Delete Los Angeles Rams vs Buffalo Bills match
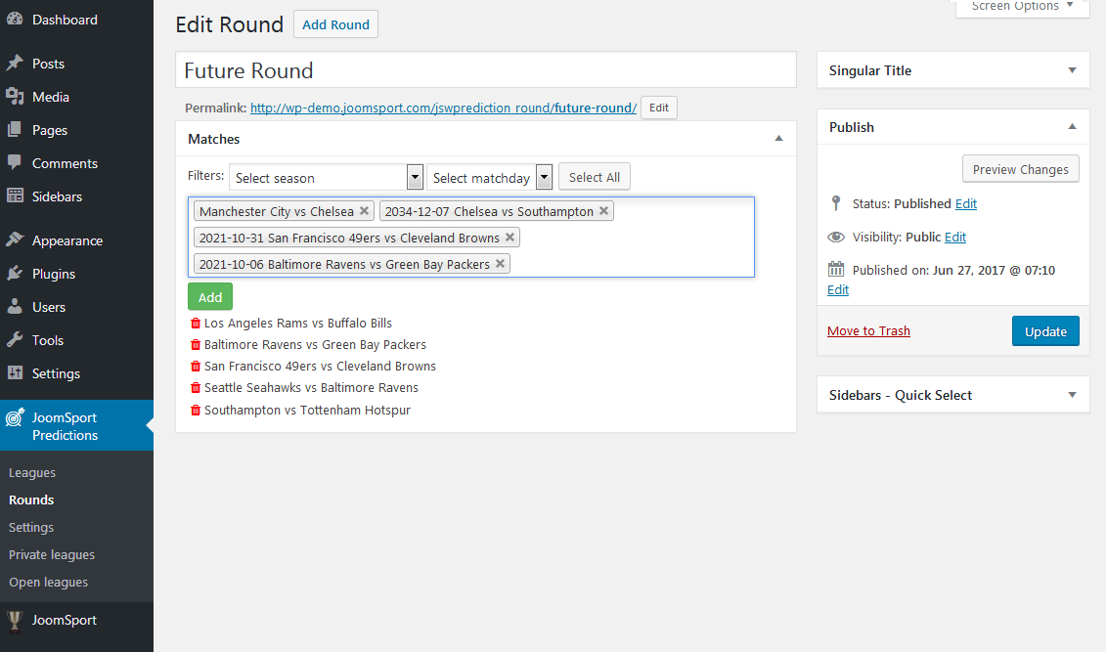1106x652 pixels. (x=195, y=324)
